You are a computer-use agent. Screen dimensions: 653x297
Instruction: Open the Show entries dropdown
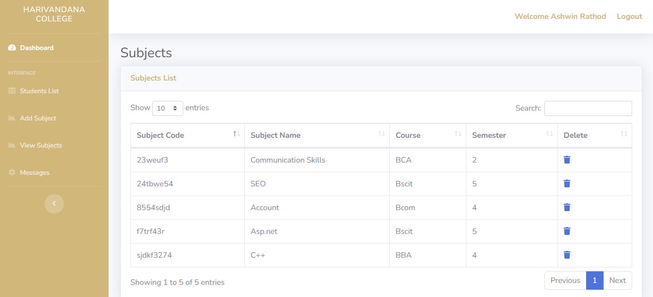pyautogui.click(x=167, y=108)
